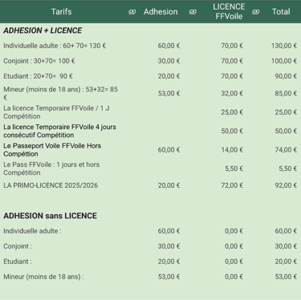Click the money icon before Adhesion header

point(132,12)
